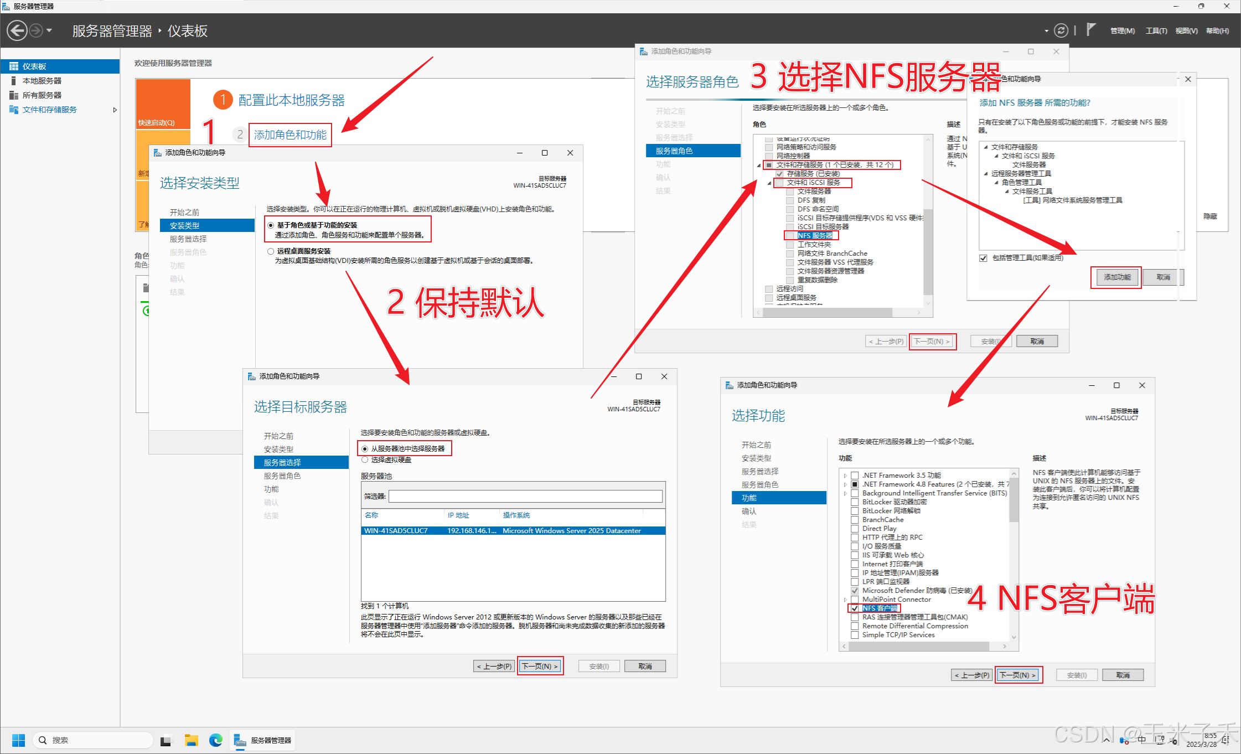The height and width of the screenshot is (754, 1241).
Task: Open the notifications flag icon
Action: tap(1090, 30)
